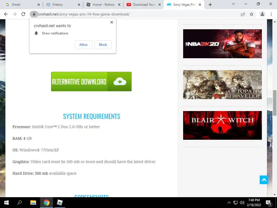277x208 pixels.
Task: Click the Alternative Download button
Action: [91, 82]
